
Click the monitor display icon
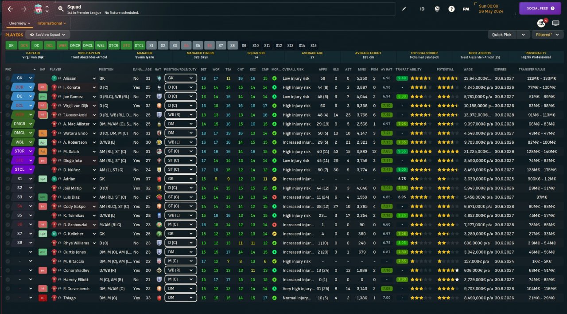(x=555, y=23)
